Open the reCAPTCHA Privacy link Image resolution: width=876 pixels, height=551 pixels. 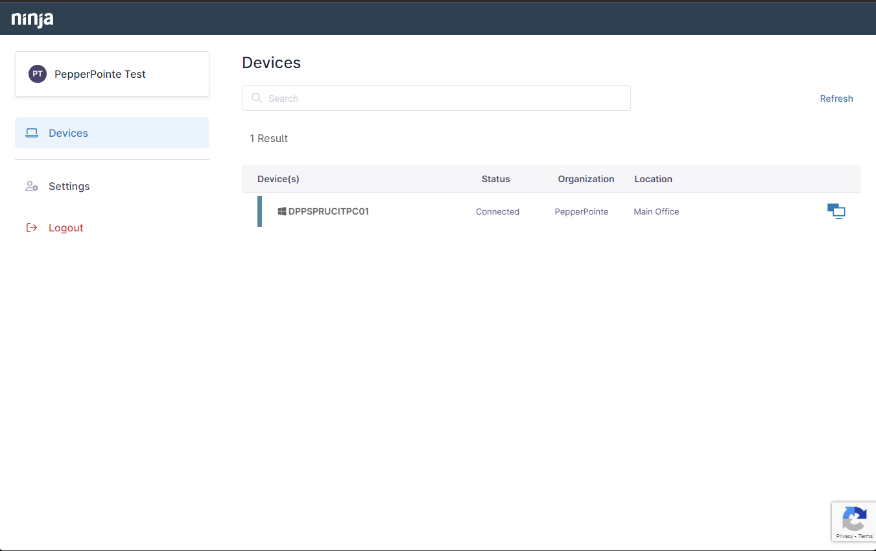844,536
